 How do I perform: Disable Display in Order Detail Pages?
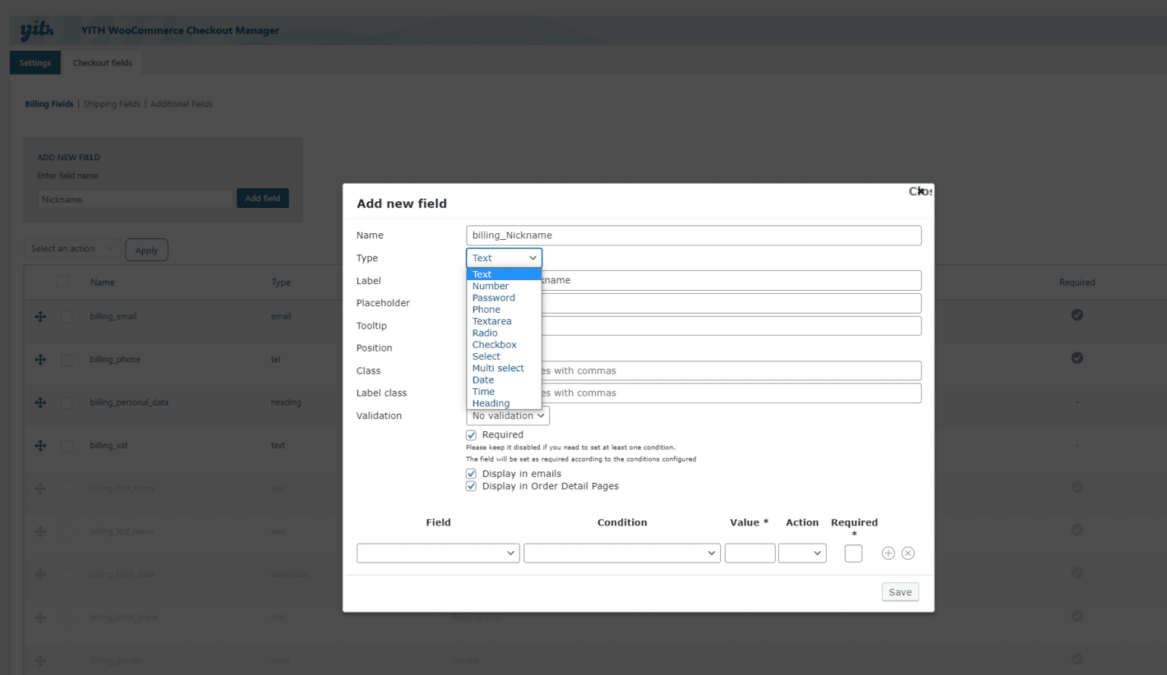(471, 486)
